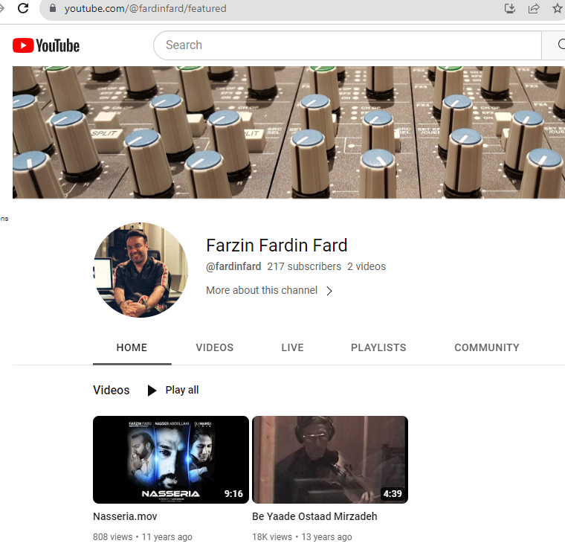The image size is (565, 555).
Task: Click the 808 views text
Action: click(x=113, y=537)
